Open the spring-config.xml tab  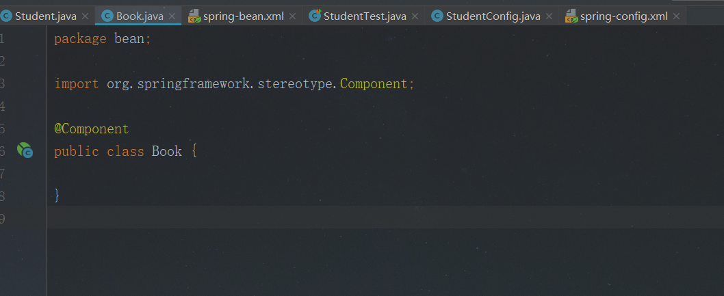[x=624, y=16]
